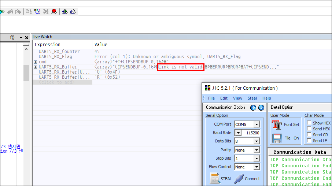Click the Value column header
The image size is (332, 186).
101,45
